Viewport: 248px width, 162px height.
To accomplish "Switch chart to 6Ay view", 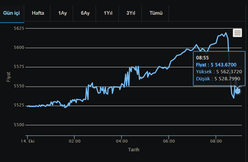I will 85,13.
